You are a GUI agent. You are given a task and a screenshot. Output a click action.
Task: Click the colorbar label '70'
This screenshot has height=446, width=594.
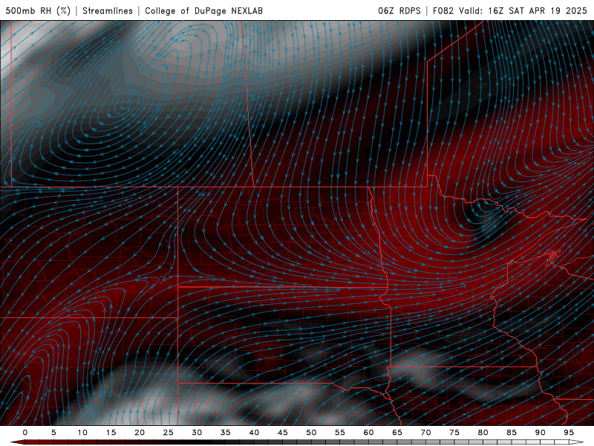(x=425, y=433)
